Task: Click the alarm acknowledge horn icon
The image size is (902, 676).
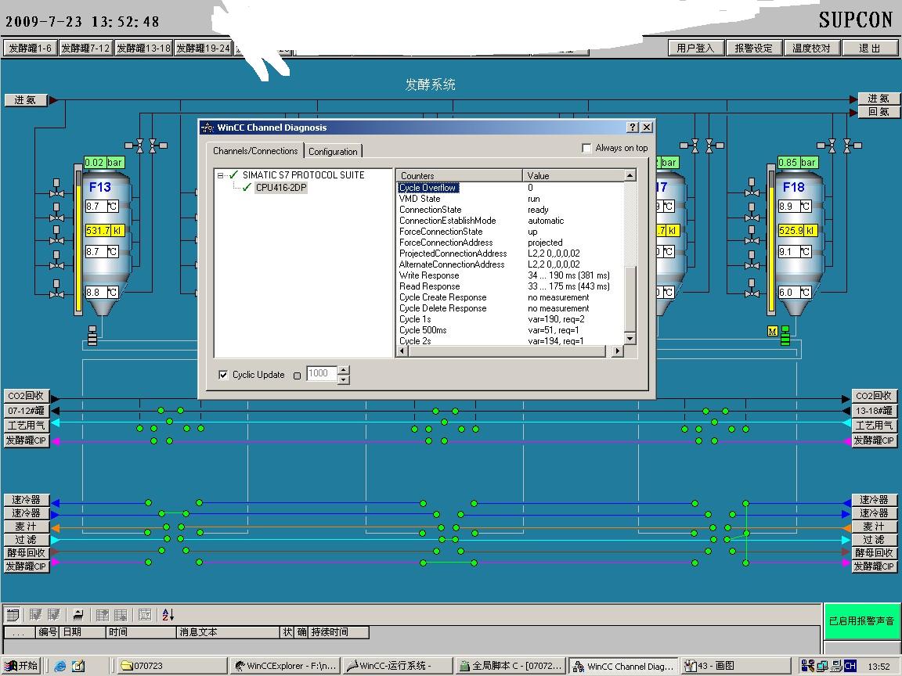Action: click(78, 615)
